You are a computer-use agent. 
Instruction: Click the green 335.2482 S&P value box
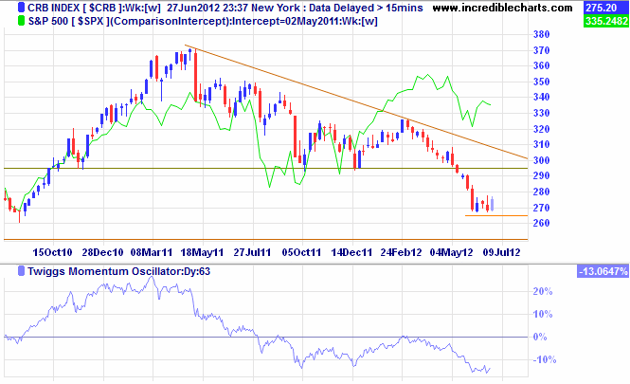click(x=606, y=21)
